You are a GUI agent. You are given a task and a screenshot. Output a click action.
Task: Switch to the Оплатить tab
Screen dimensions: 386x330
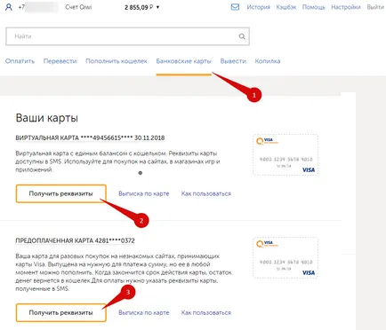tap(20, 61)
